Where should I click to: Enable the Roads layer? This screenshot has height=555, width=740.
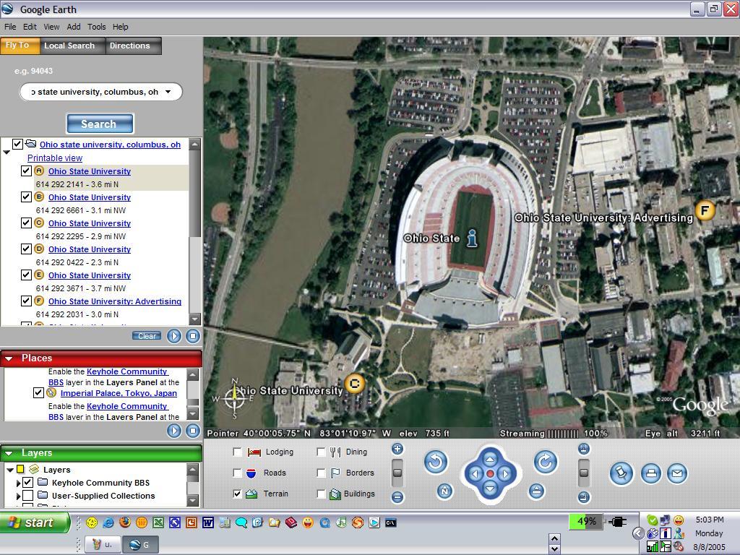(237, 473)
